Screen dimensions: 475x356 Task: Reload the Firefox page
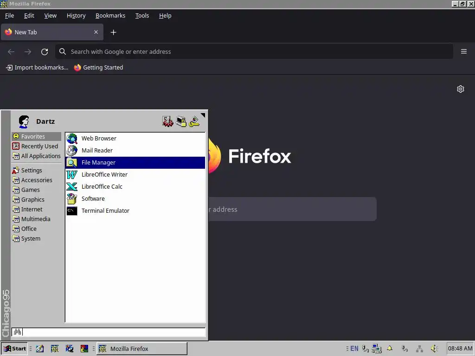click(x=45, y=52)
